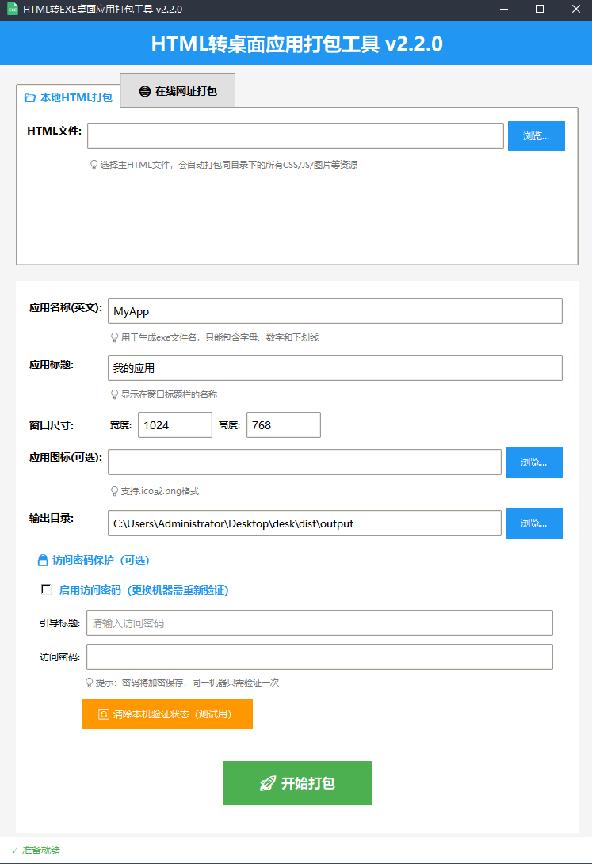
Task: Browse for the 应用图标 file
Action: pos(533,462)
